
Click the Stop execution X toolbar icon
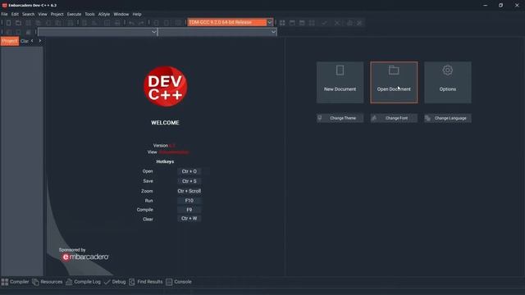[337, 23]
